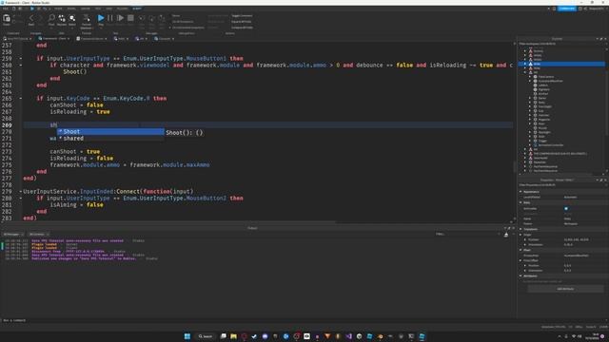
Task: Click the Stop playback button
Action: tap(130, 18)
